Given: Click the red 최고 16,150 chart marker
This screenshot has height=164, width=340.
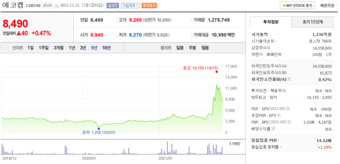Looking at the screenshot, I should pyautogui.click(x=216, y=72).
